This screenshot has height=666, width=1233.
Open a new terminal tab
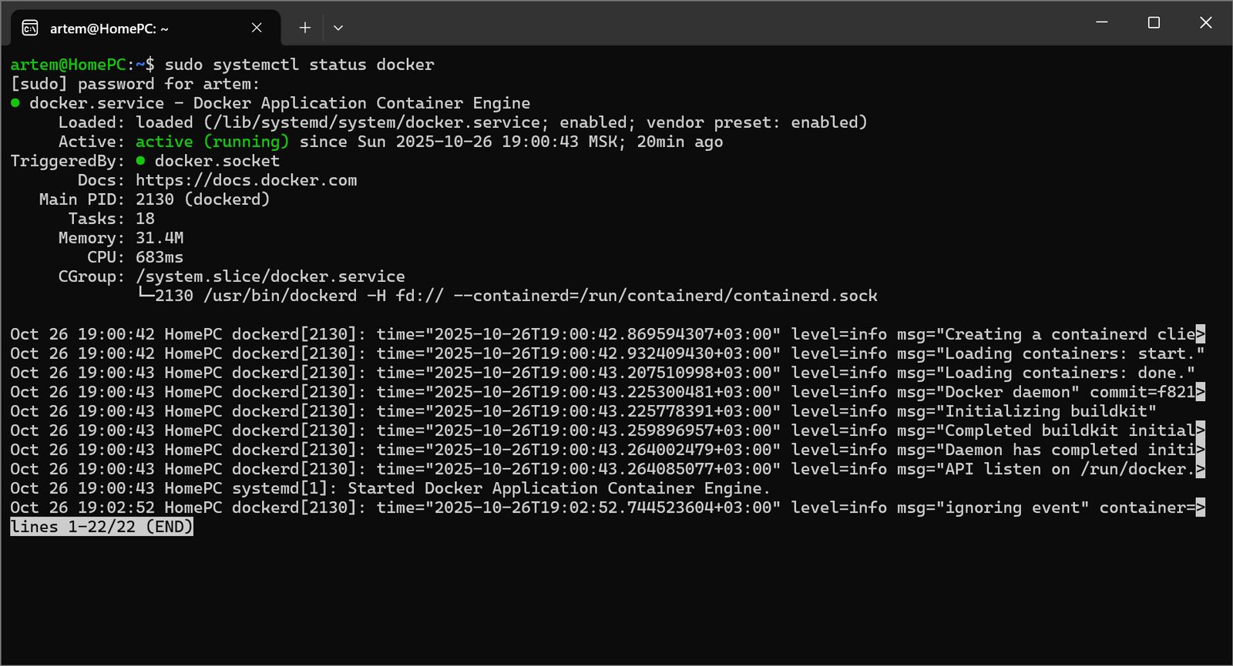[x=305, y=28]
